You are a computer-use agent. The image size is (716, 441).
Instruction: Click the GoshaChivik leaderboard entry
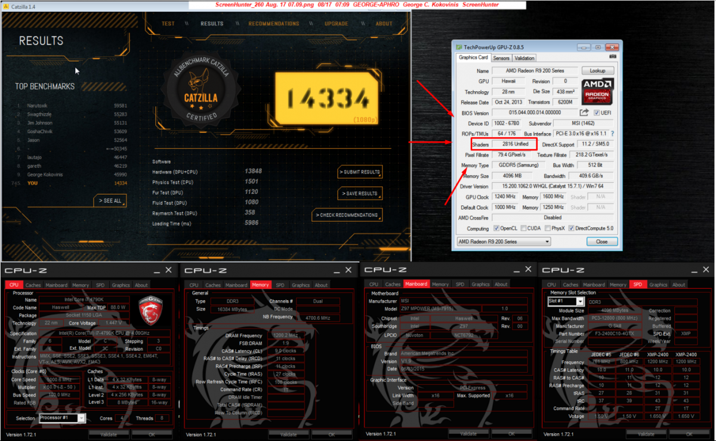point(72,131)
